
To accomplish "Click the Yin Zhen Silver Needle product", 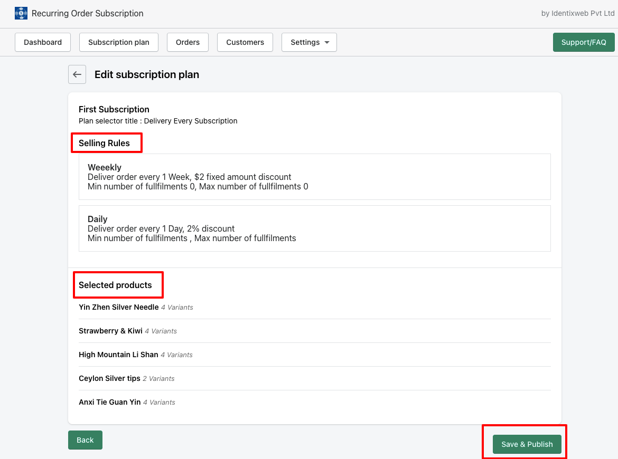I will (119, 307).
